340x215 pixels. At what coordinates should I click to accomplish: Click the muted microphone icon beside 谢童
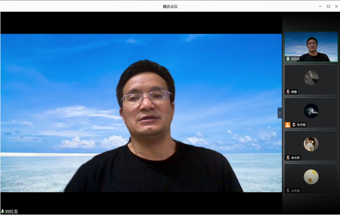[x=288, y=92]
